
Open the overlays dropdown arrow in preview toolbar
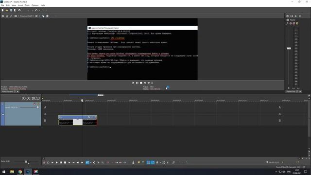tap(39, 16)
